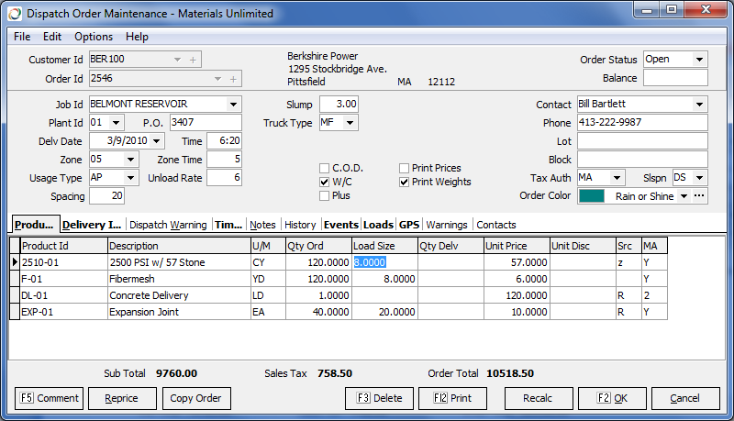Switch to the Dispatch Warning tab

(168, 225)
